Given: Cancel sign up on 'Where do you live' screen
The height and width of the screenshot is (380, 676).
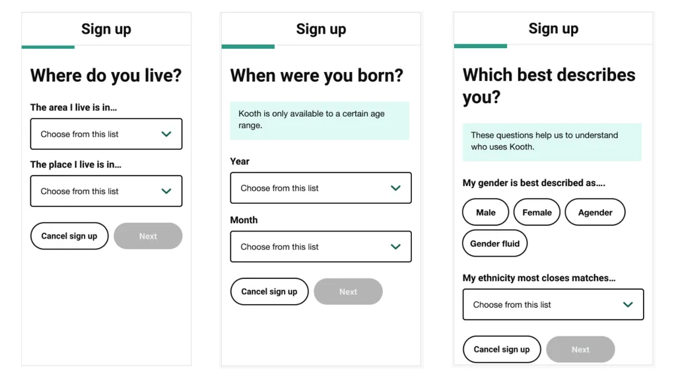Looking at the screenshot, I should pyautogui.click(x=69, y=236).
